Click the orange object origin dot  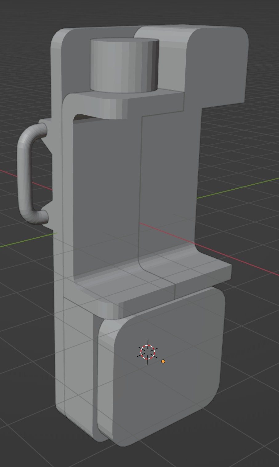point(163,361)
